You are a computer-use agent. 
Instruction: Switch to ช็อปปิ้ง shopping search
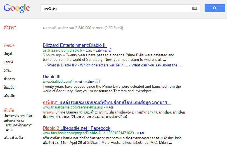(x=9, y=87)
